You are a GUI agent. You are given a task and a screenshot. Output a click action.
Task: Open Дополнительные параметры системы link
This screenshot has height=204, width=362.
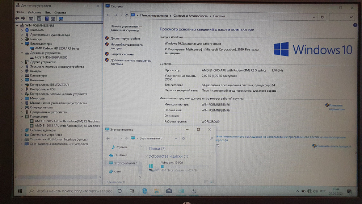pos(131,62)
